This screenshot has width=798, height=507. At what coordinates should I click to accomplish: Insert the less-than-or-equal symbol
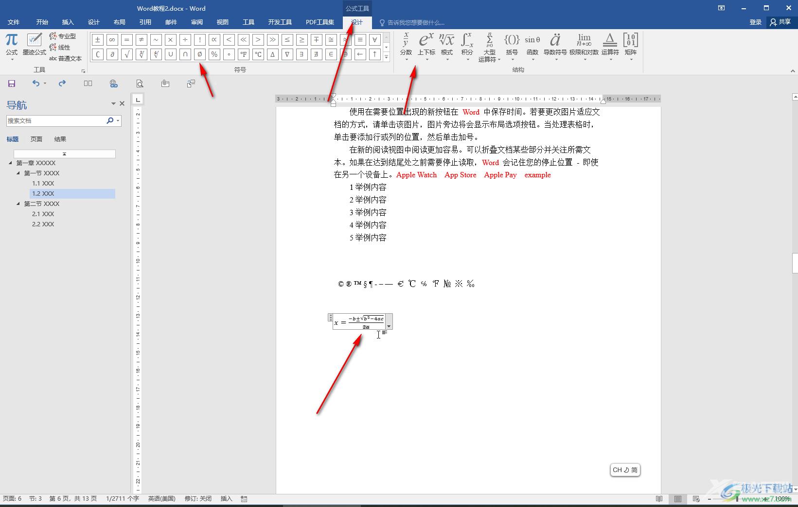287,40
